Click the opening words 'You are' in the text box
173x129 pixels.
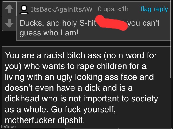coord(19,55)
